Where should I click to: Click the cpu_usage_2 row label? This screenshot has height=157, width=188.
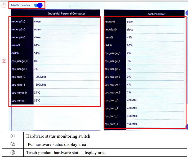pyautogui.click(x=113, y=69)
